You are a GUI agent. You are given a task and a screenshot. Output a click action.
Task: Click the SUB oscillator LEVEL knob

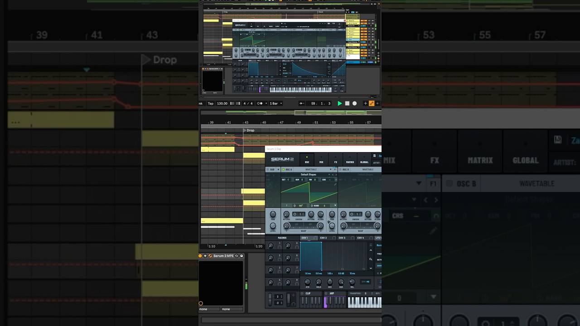point(273,225)
